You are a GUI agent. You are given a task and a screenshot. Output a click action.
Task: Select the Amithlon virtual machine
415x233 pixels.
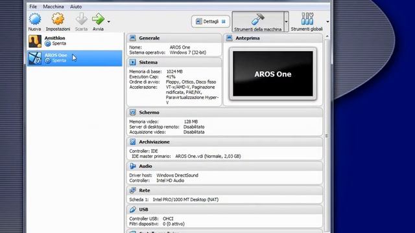click(75, 41)
